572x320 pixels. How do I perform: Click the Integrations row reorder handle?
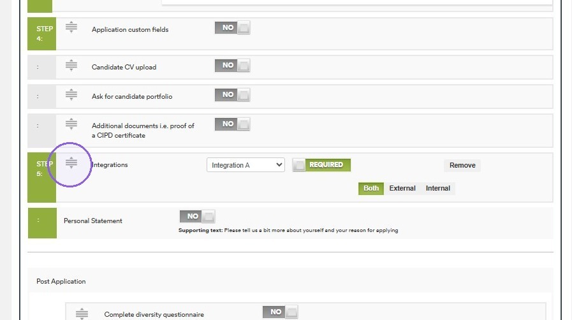[71, 163]
